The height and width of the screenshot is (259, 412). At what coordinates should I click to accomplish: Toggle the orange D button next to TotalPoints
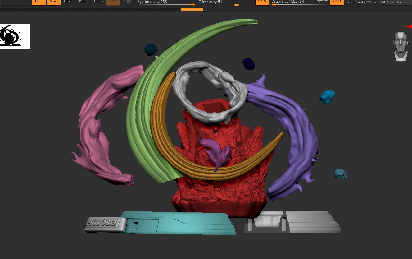pos(337,2)
